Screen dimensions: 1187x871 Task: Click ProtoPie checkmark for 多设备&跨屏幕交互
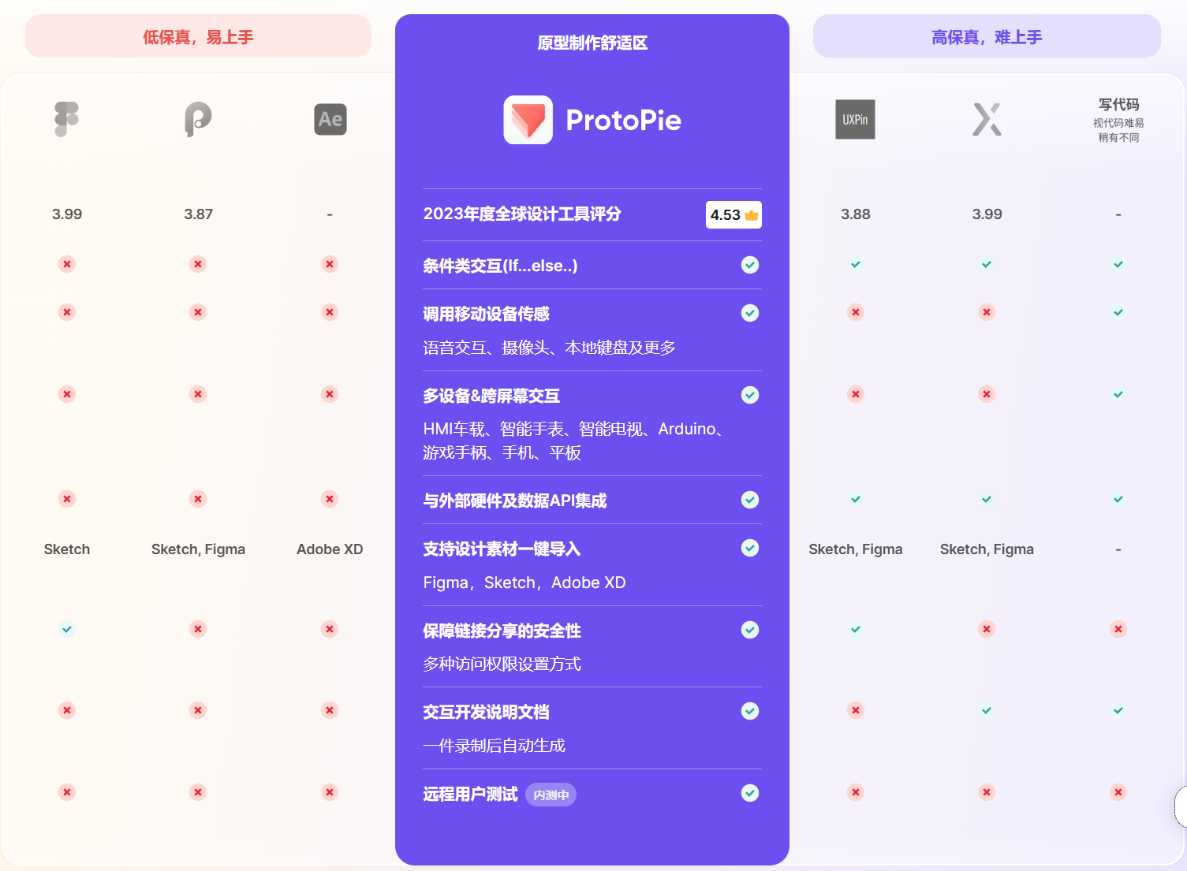(750, 395)
